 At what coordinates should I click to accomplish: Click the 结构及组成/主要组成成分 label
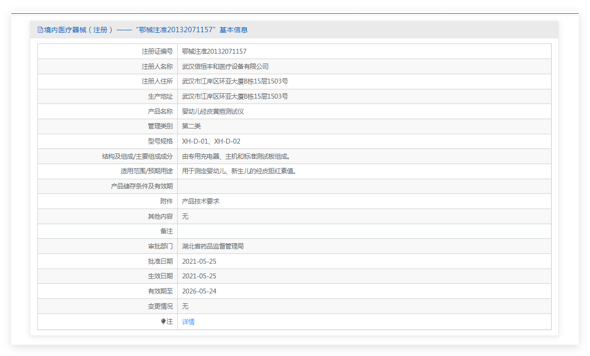click(138, 156)
